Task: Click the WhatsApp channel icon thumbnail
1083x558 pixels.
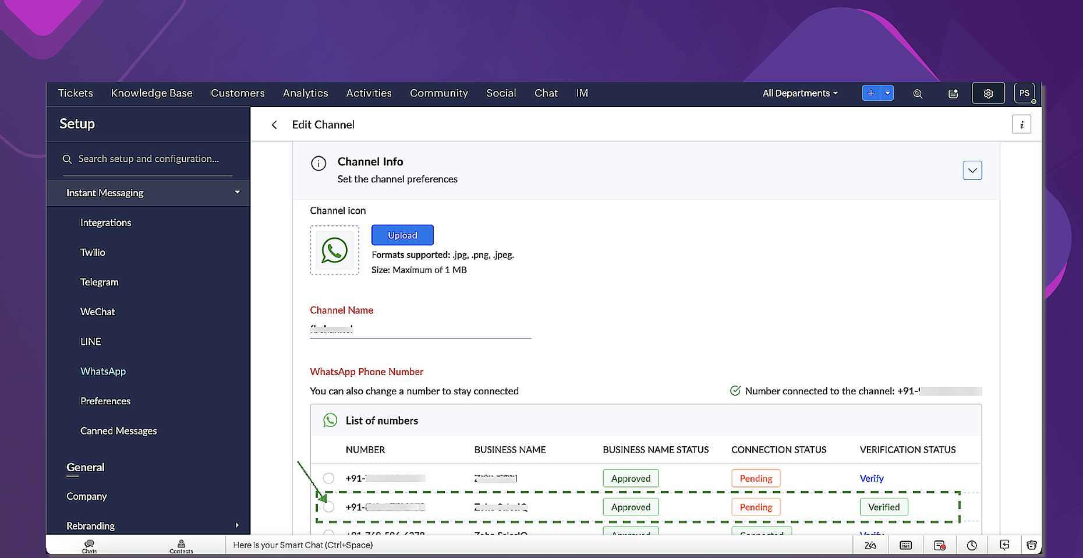Action: tap(335, 250)
